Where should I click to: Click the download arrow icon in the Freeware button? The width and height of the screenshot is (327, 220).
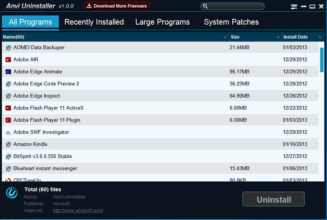(89, 6)
